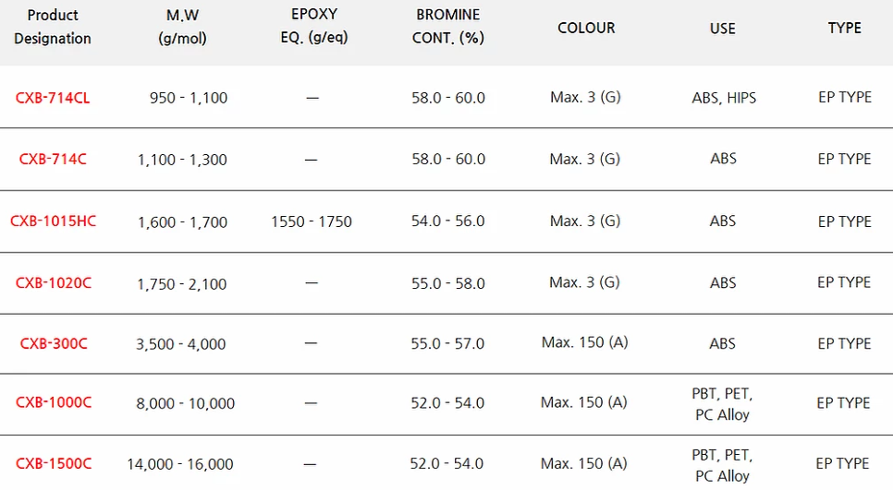
Task: Select the M.W (g/mol) column header
Action: point(182,27)
